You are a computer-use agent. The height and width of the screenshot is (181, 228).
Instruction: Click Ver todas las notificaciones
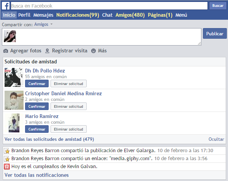36,175
